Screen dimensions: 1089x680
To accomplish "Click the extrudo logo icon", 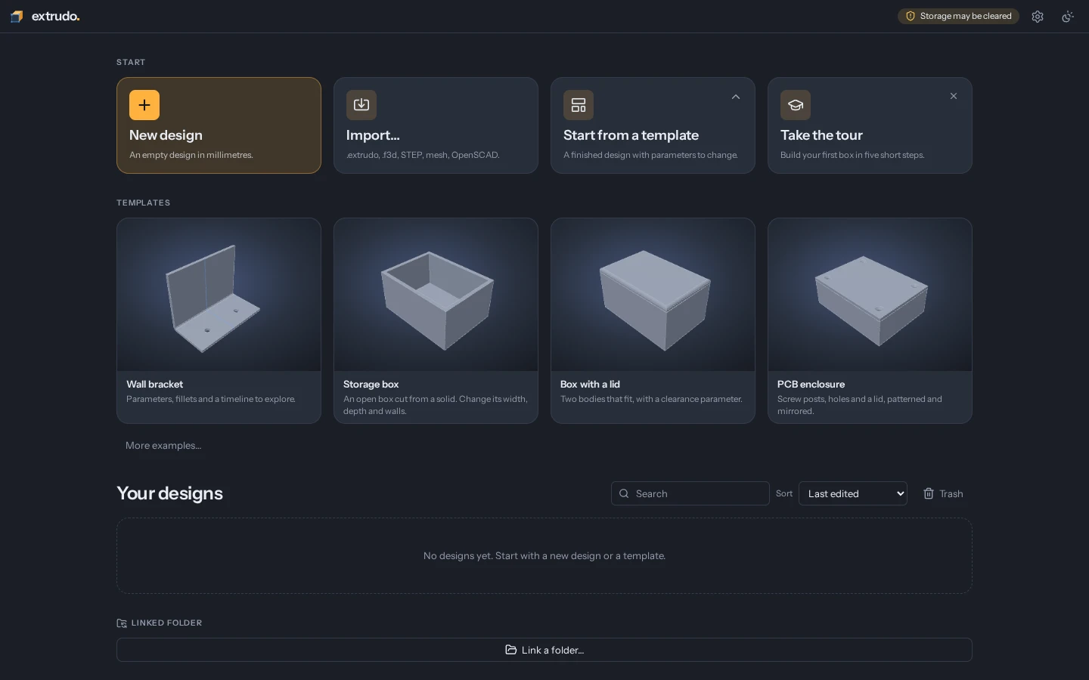I will point(17,17).
